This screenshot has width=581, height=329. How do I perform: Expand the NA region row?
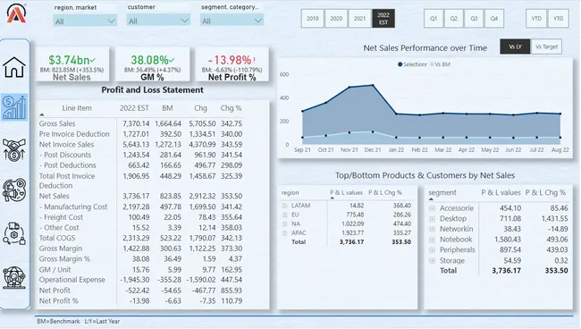point(284,224)
